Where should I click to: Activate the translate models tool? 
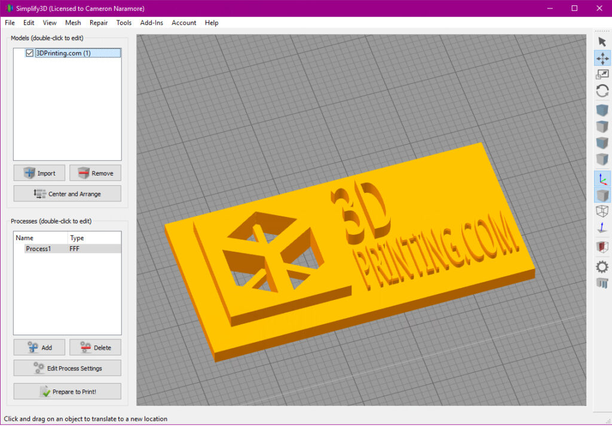pos(602,58)
